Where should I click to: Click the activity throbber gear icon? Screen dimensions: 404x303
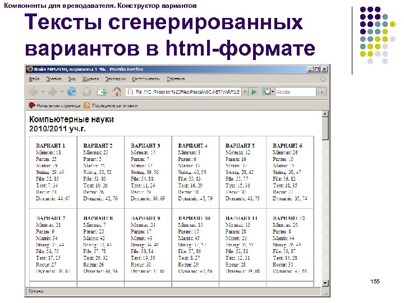[323, 79]
